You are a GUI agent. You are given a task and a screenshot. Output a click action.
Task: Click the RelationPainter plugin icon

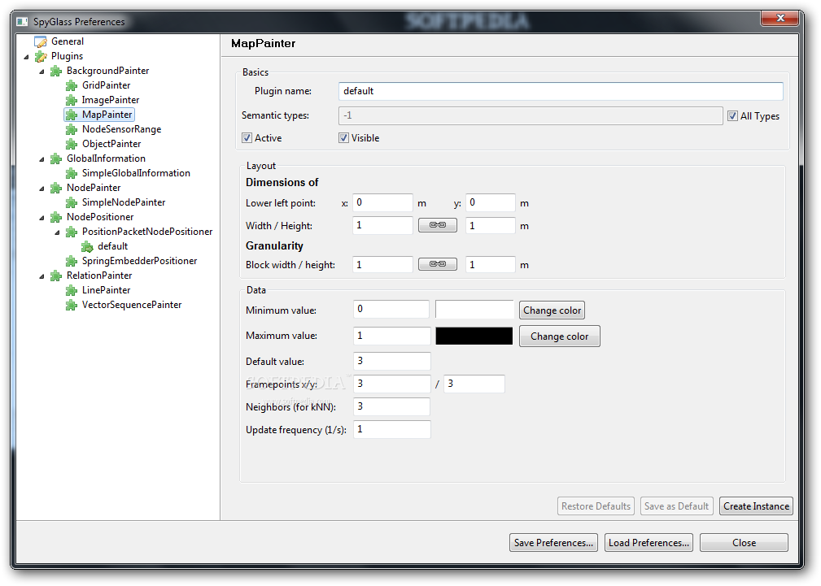(56, 276)
